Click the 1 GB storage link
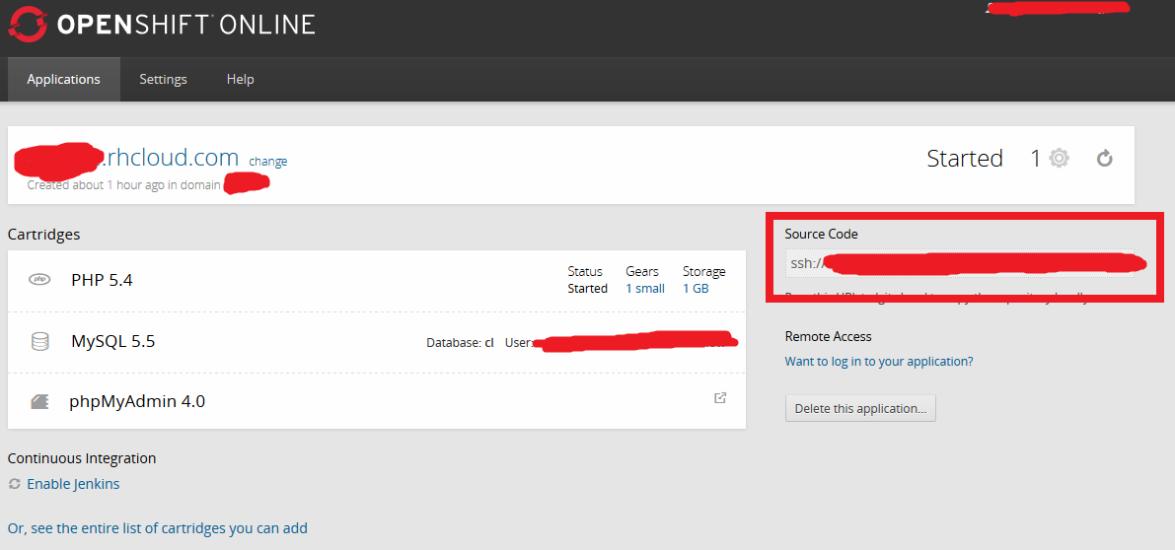Screen dimensions: 1175x550 pos(696,288)
